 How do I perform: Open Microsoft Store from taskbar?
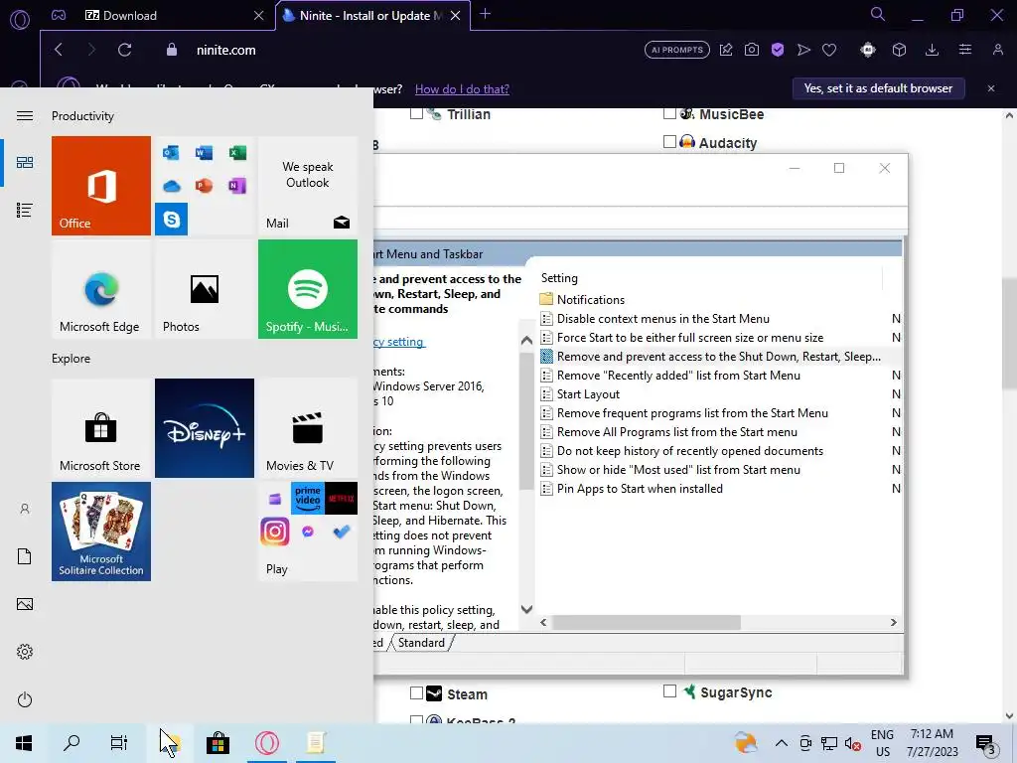point(218,743)
